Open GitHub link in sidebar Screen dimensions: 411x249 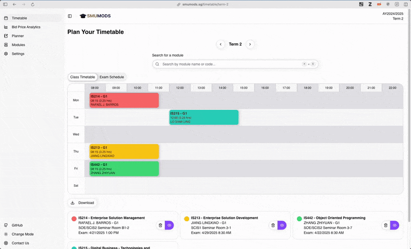pos(17,225)
